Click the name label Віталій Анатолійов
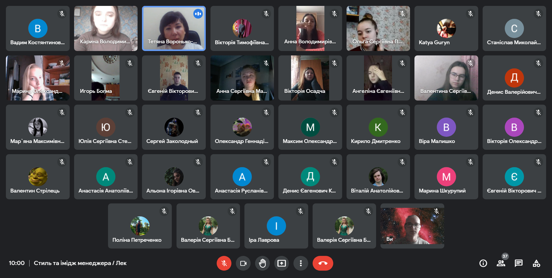Screen dimensions: 552x278 [x=377, y=191]
